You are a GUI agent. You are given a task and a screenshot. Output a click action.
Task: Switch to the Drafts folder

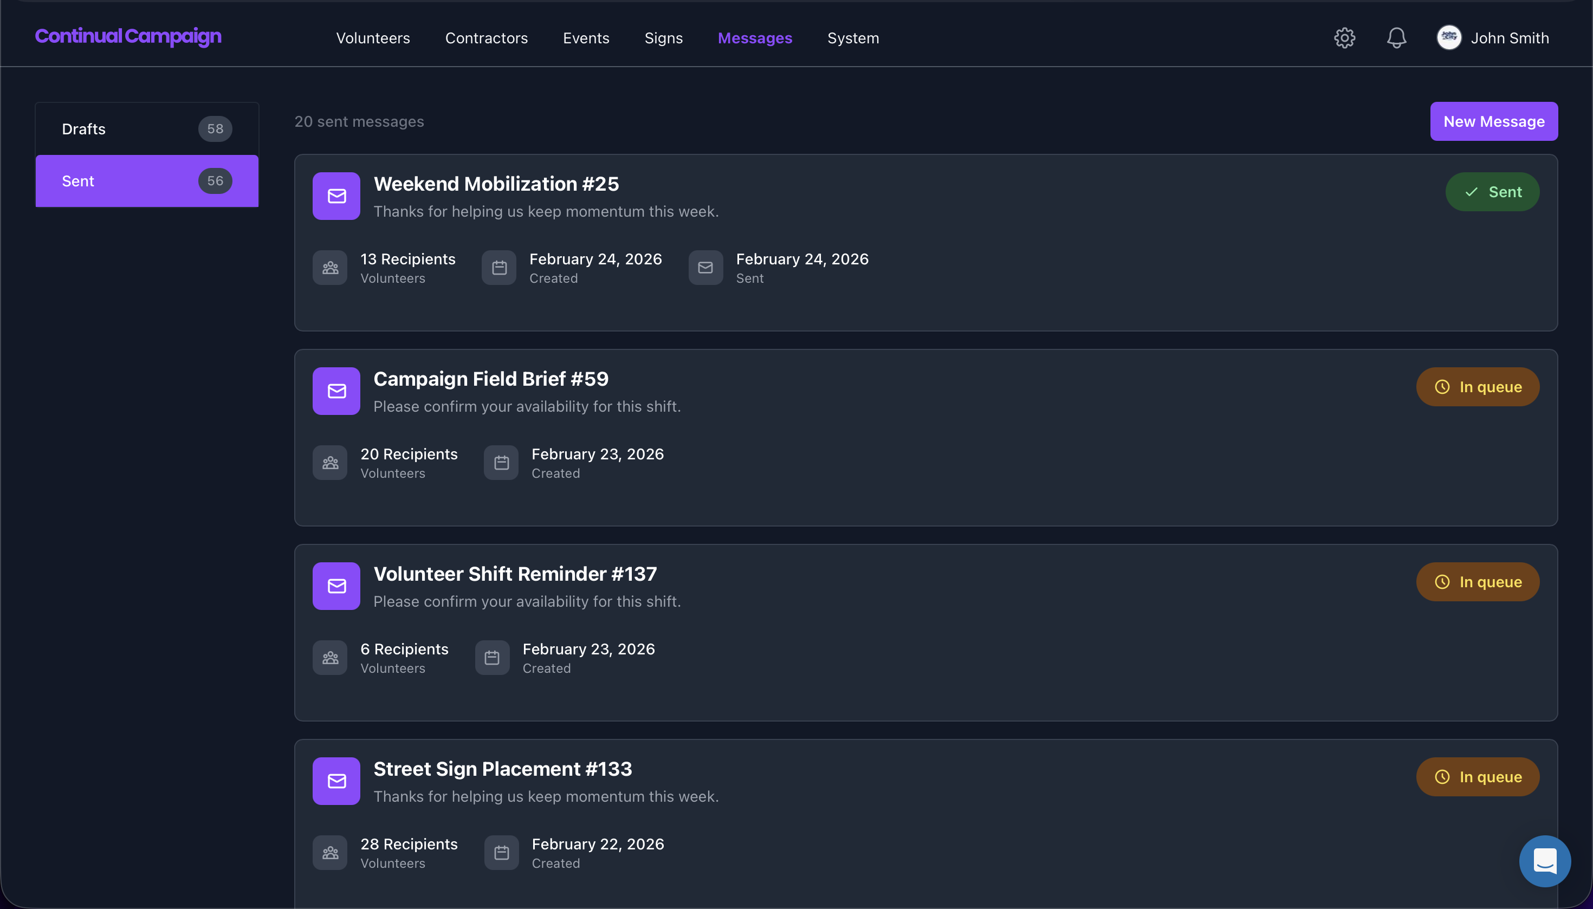(147, 129)
